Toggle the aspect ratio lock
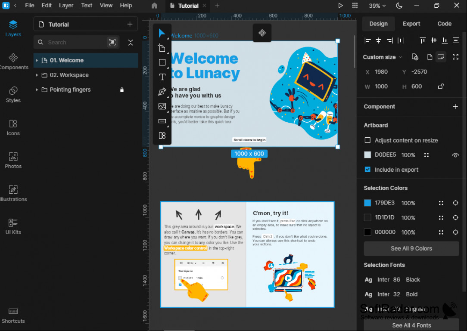 coord(441,87)
